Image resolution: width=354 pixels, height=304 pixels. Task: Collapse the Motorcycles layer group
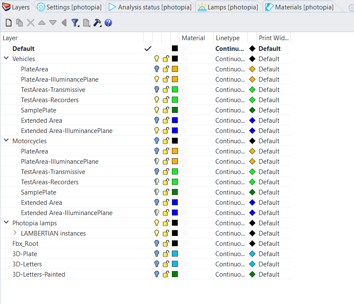[6, 141]
